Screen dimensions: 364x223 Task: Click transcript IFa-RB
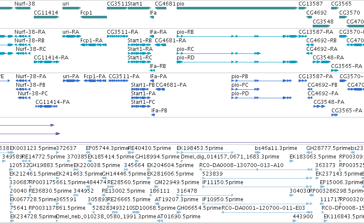click(158, 66)
